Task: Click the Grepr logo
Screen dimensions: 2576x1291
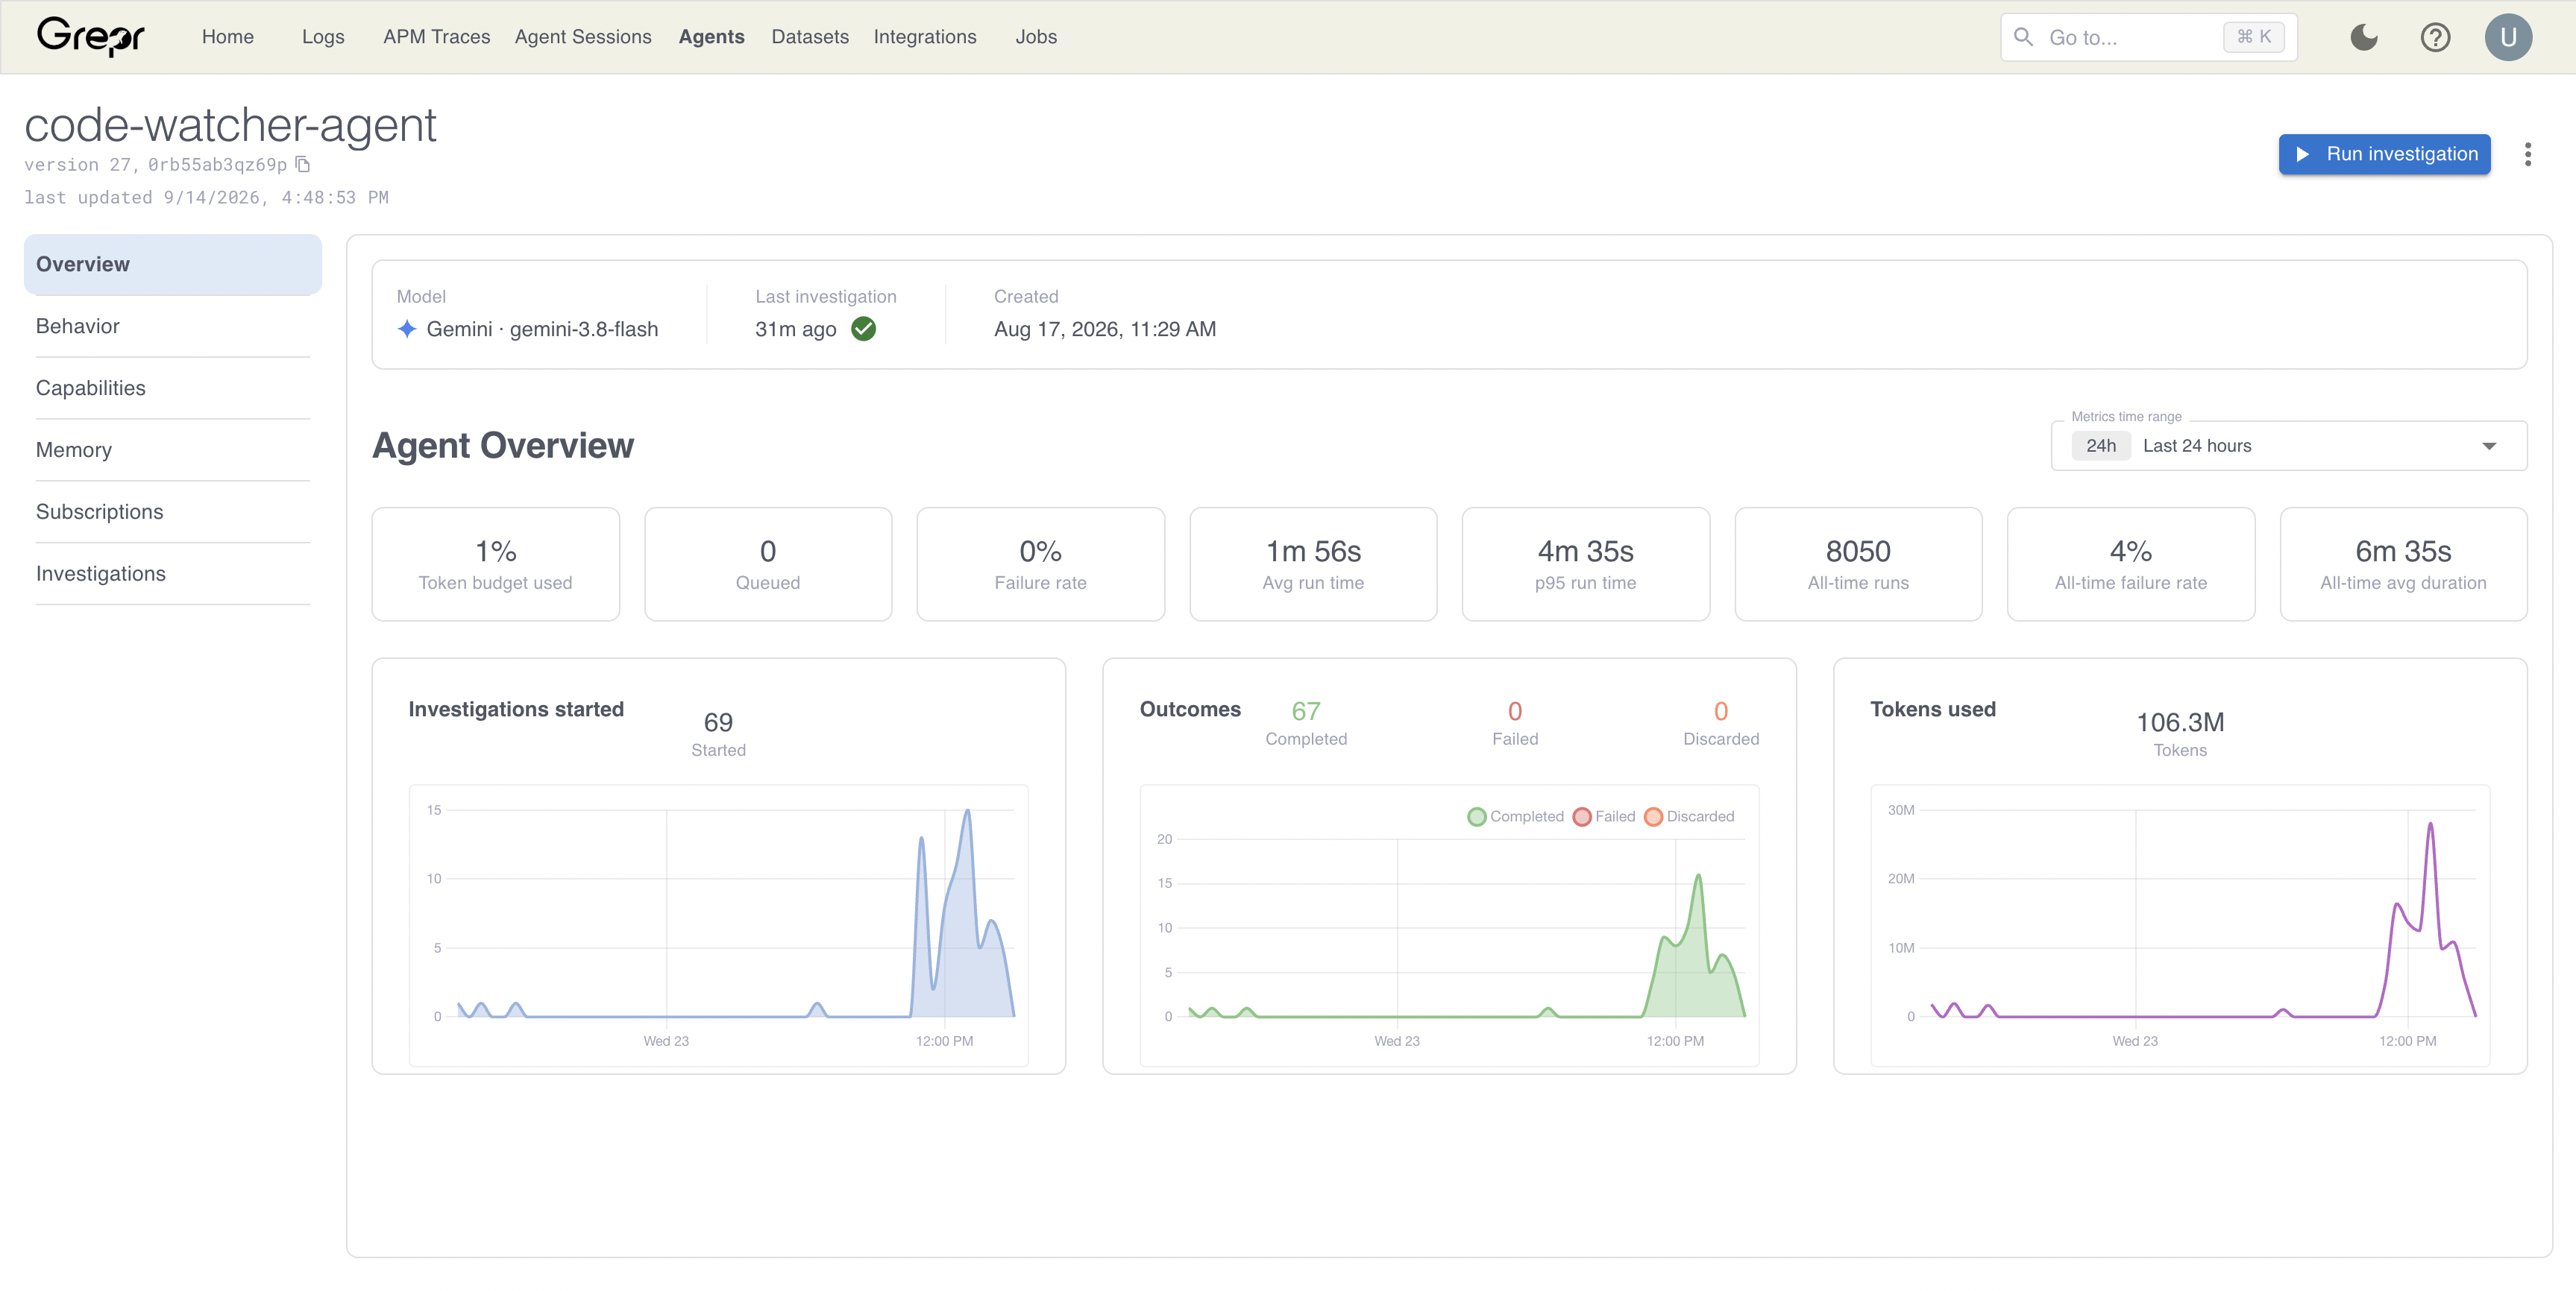Action: click(x=90, y=37)
